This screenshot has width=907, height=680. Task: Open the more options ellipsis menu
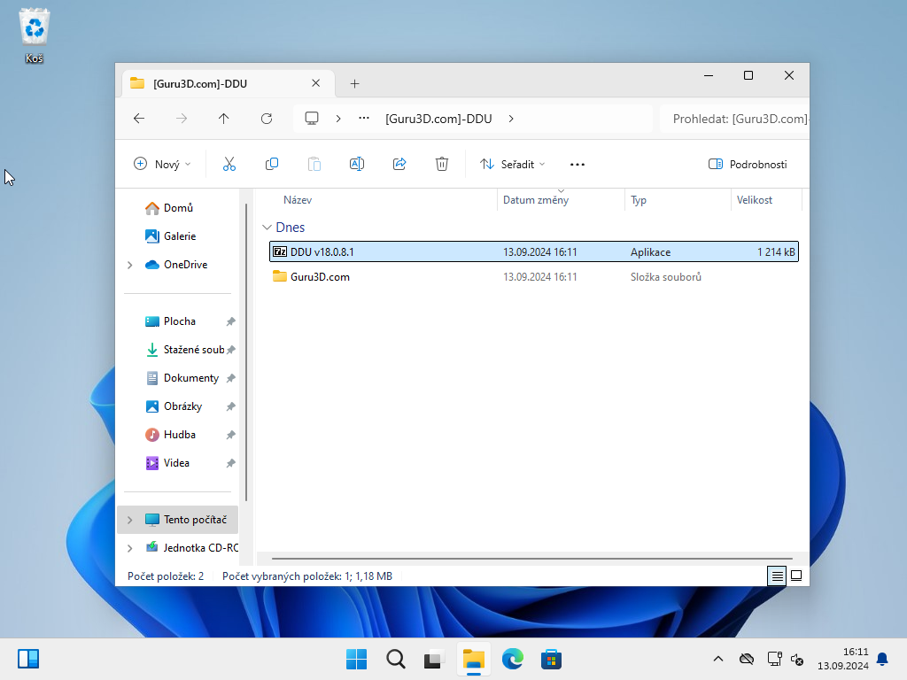tap(578, 164)
